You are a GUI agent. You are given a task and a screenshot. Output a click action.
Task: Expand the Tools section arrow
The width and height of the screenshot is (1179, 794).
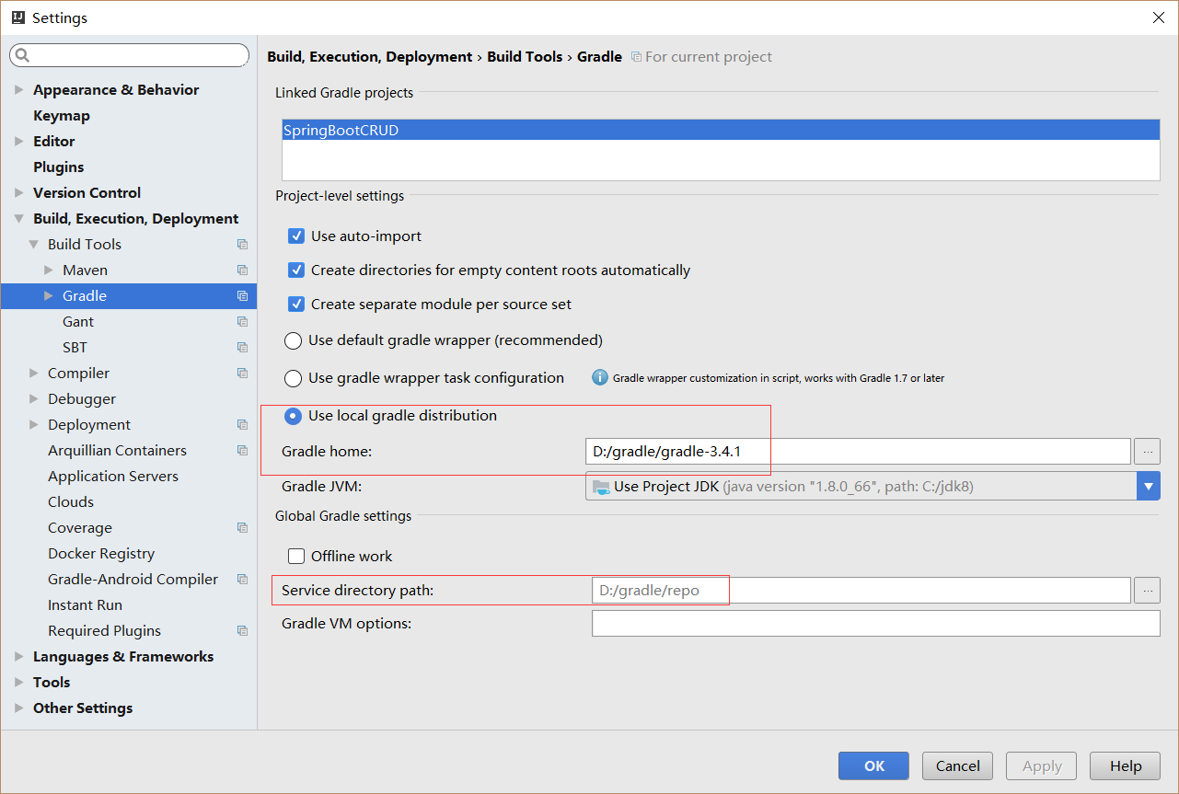tap(19, 683)
